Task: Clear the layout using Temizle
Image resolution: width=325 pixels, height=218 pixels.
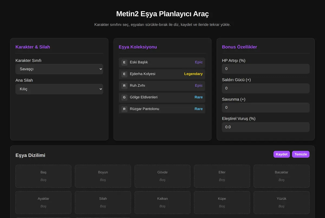Action: point(301,154)
